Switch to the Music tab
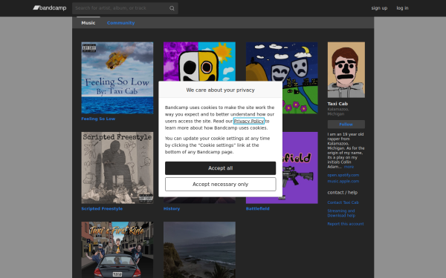This screenshot has width=446, height=278. click(88, 23)
